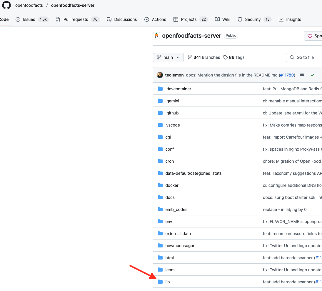Open the GitHub home logo
The image size is (322, 291).
pyautogui.click(x=6, y=5)
